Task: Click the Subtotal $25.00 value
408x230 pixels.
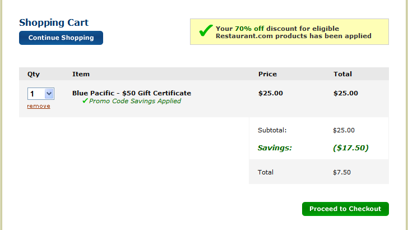Action: 344,130
